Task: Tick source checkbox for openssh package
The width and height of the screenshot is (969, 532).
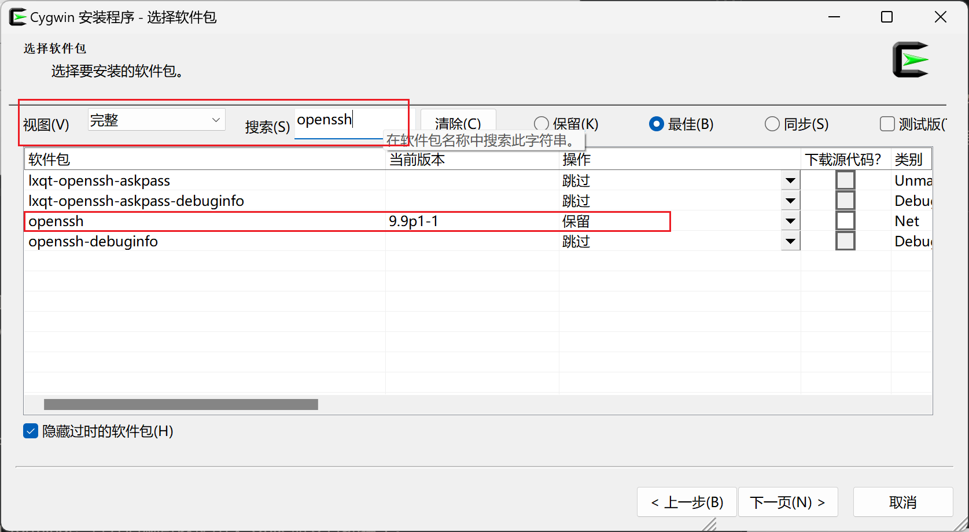Action: click(x=845, y=221)
